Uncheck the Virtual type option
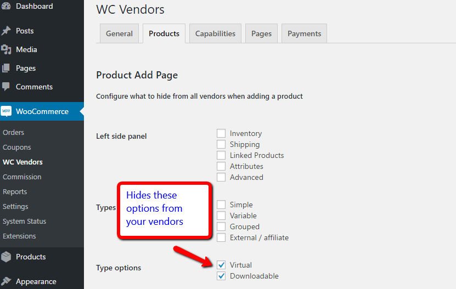 point(221,265)
